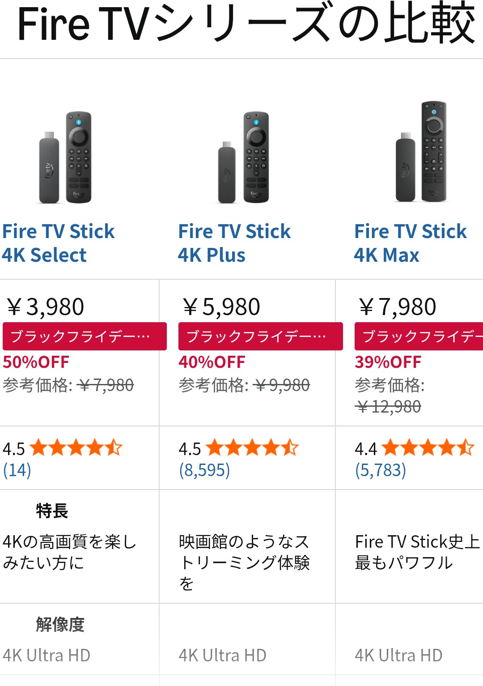Click the 50%OFF discount label

tap(36, 362)
